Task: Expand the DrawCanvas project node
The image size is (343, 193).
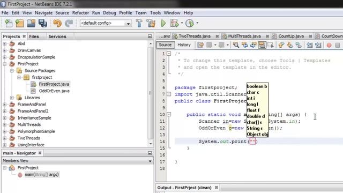Action: [5, 50]
